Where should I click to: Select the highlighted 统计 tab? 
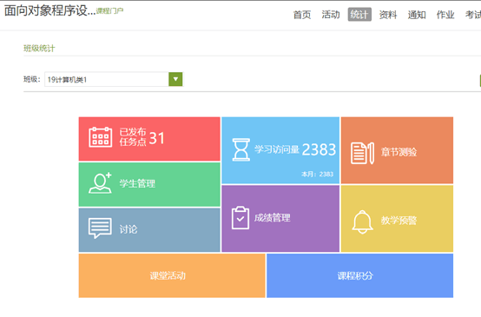[359, 15]
